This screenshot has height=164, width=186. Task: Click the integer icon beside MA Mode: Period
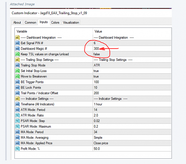[x=17, y=132]
